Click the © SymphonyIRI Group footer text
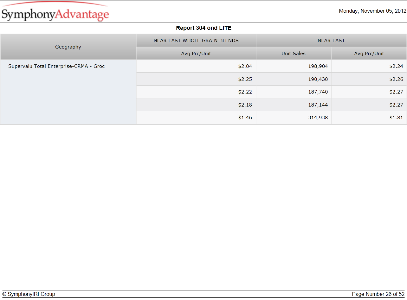 pos(29,294)
